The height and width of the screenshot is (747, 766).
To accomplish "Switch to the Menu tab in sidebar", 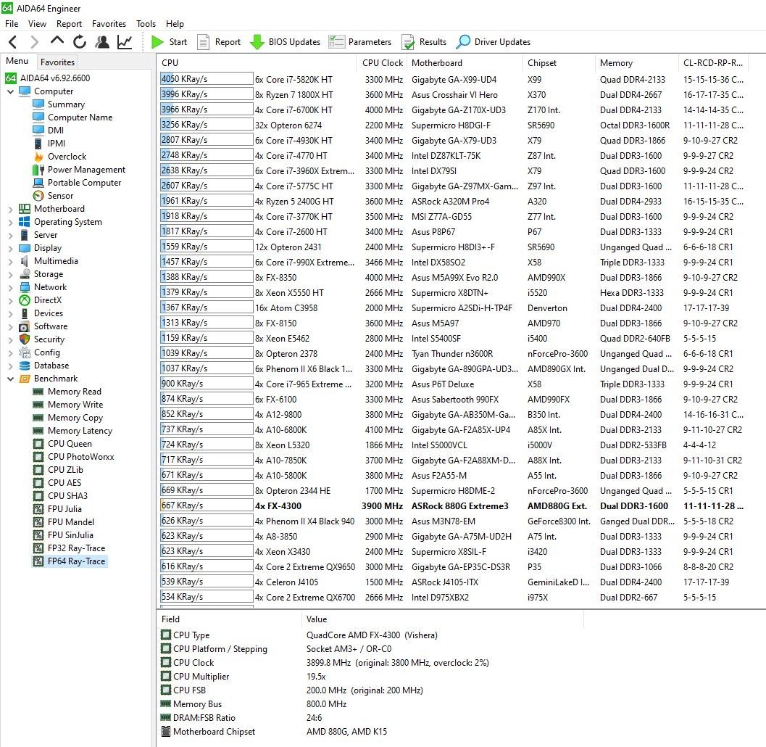I will (17, 61).
